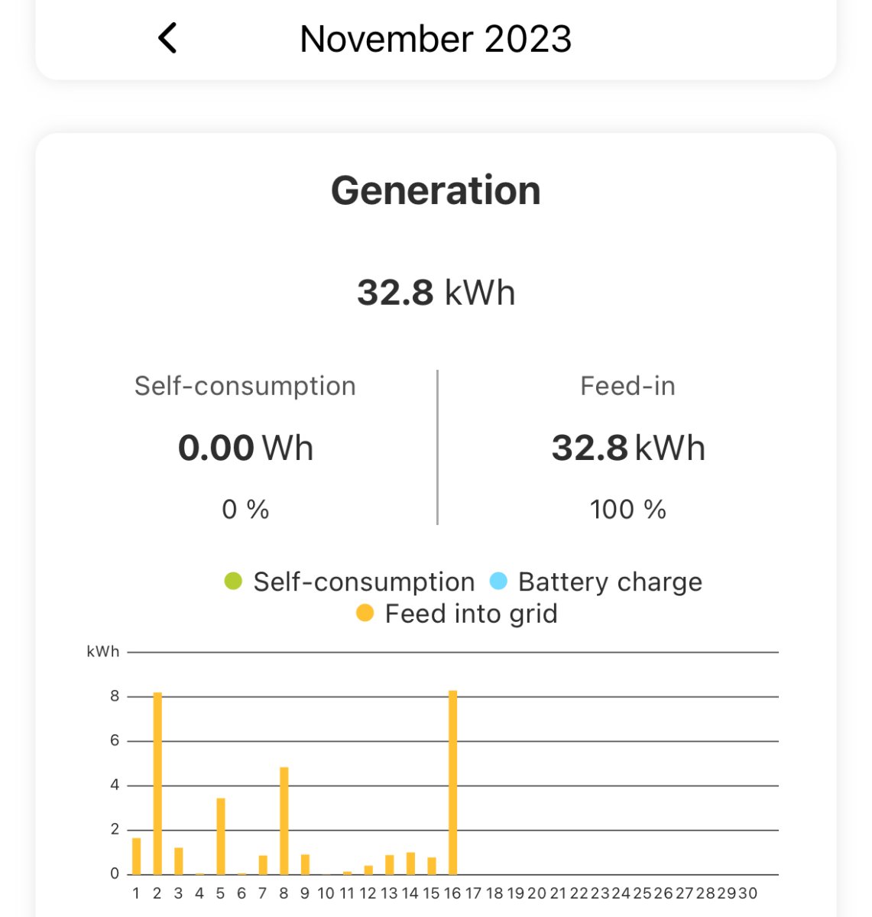Select the day 2 generation bar
Screen dimensions: 872x917
[157, 783]
